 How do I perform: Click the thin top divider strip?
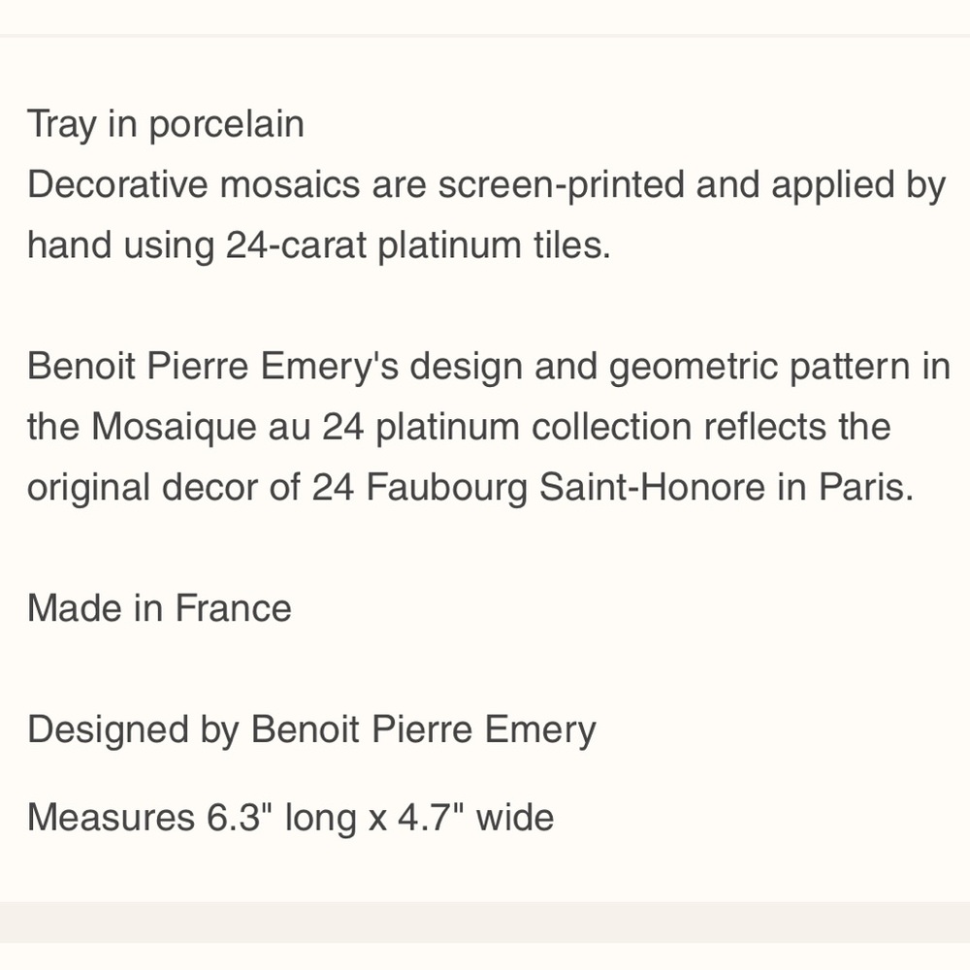485,35
